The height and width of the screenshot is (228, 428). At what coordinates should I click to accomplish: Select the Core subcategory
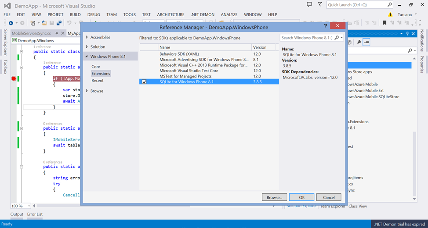click(x=96, y=67)
